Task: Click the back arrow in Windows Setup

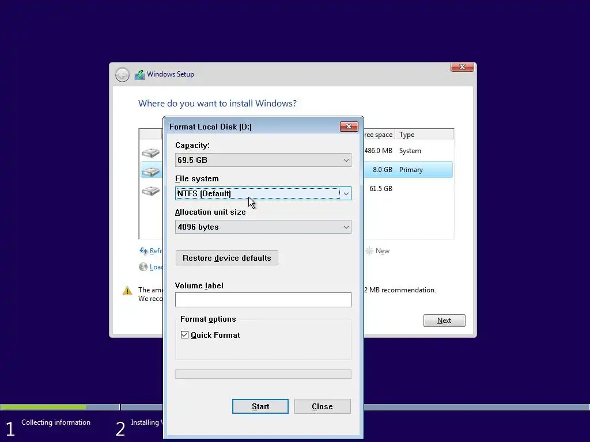Action: pyautogui.click(x=122, y=75)
